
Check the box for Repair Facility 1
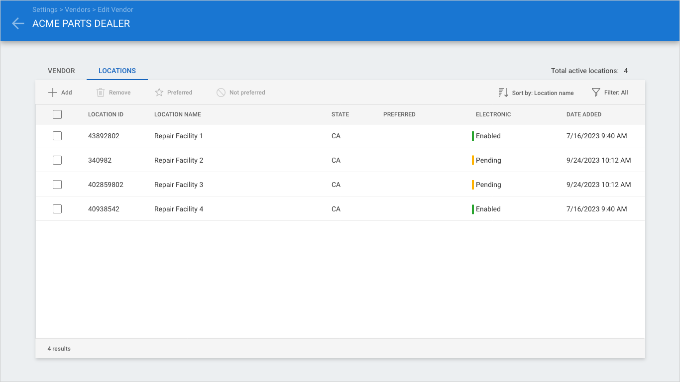pyautogui.click(x=57, y=136)
